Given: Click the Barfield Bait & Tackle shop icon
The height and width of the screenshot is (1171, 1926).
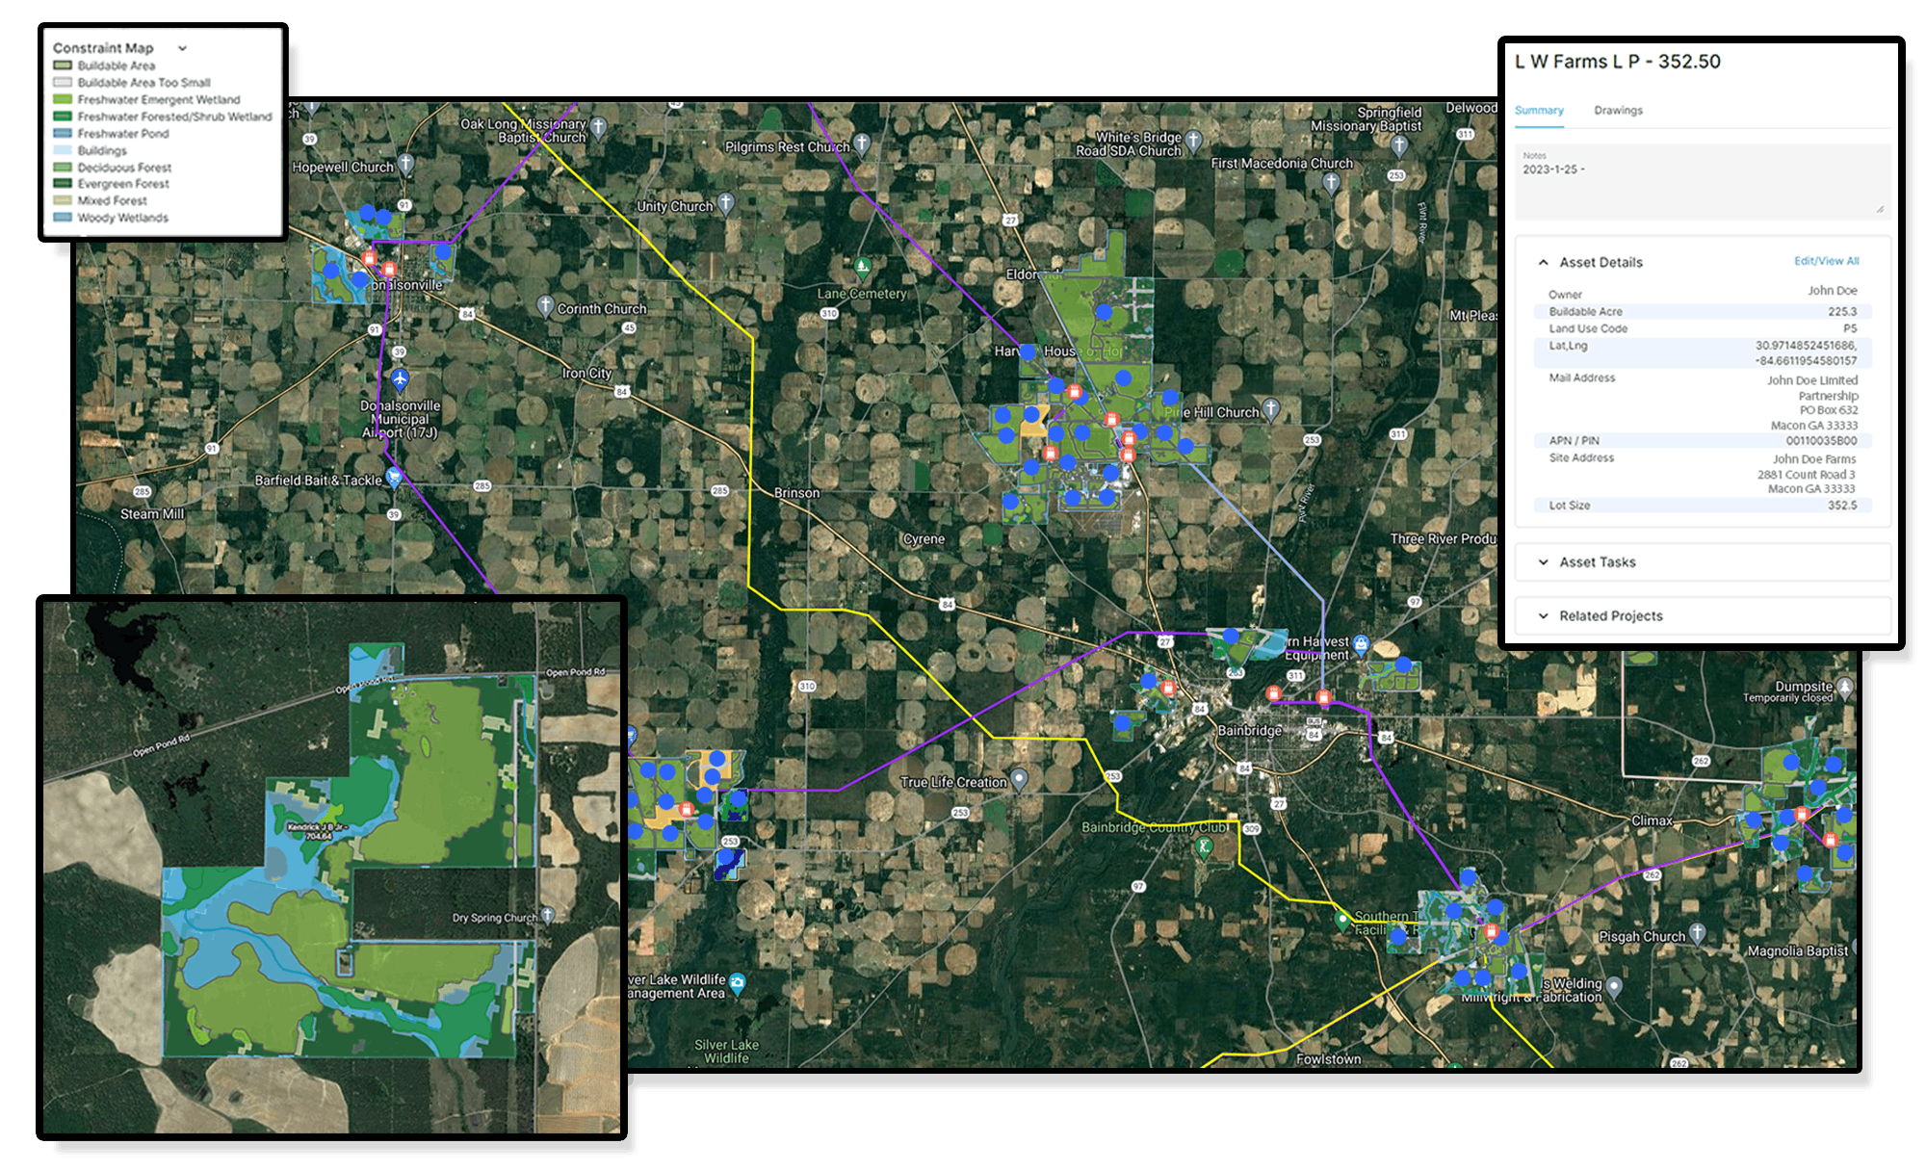Looking at the screenshot, I should (x=394, y=477).
